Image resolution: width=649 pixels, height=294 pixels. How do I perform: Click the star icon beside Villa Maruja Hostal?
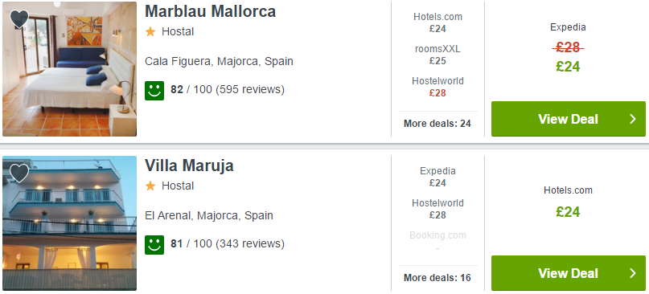tap(150, 186)
